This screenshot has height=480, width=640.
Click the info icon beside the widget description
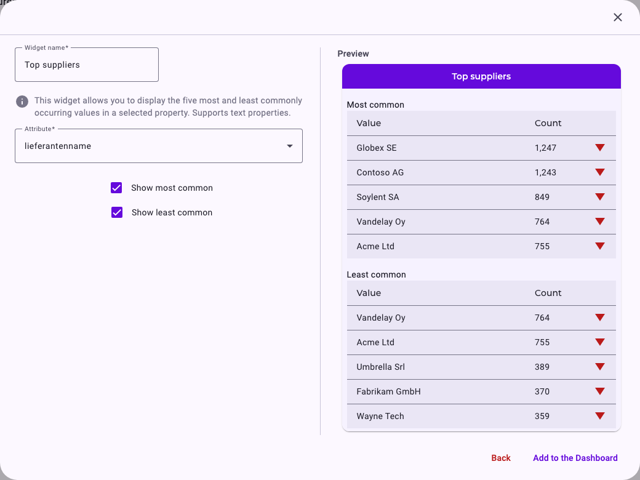click(22, 101)
